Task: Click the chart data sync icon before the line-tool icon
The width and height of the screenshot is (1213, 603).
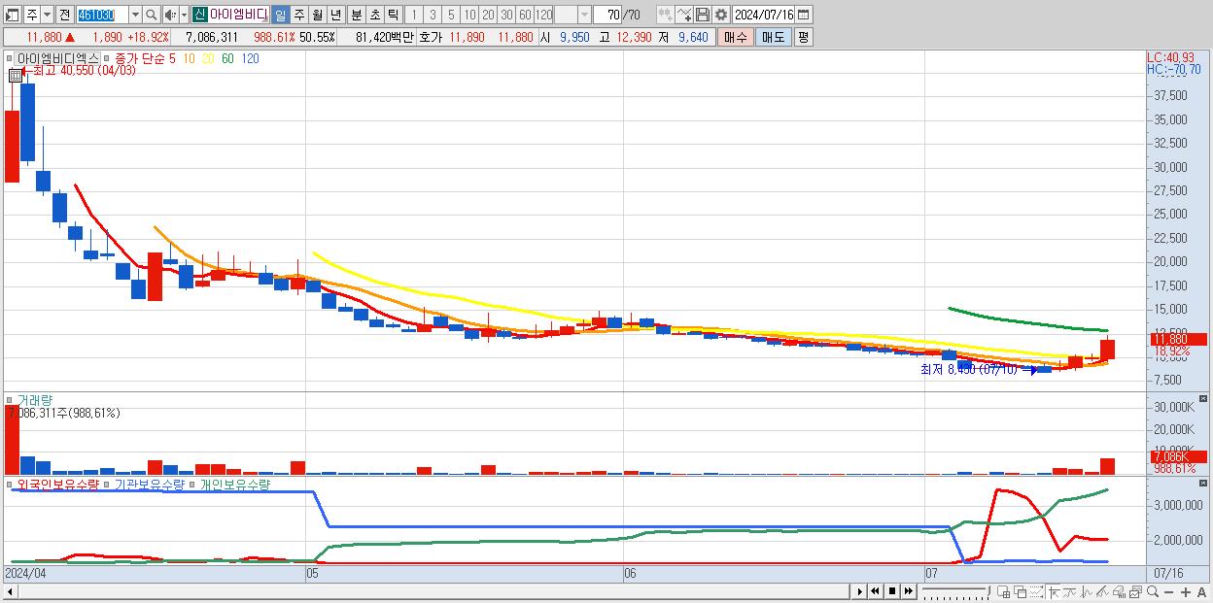Action: pyautogui.click(x=666, y=15)
